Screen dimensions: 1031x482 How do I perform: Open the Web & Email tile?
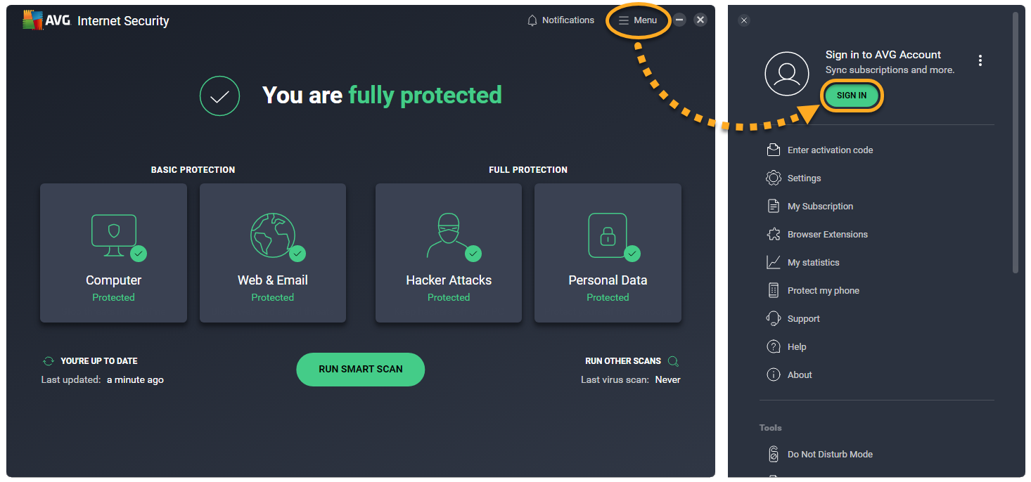click(x=272, y=253)
